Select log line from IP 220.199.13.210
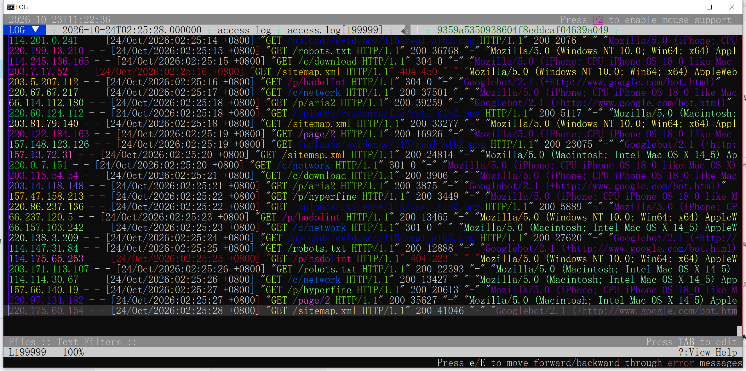 373,51
